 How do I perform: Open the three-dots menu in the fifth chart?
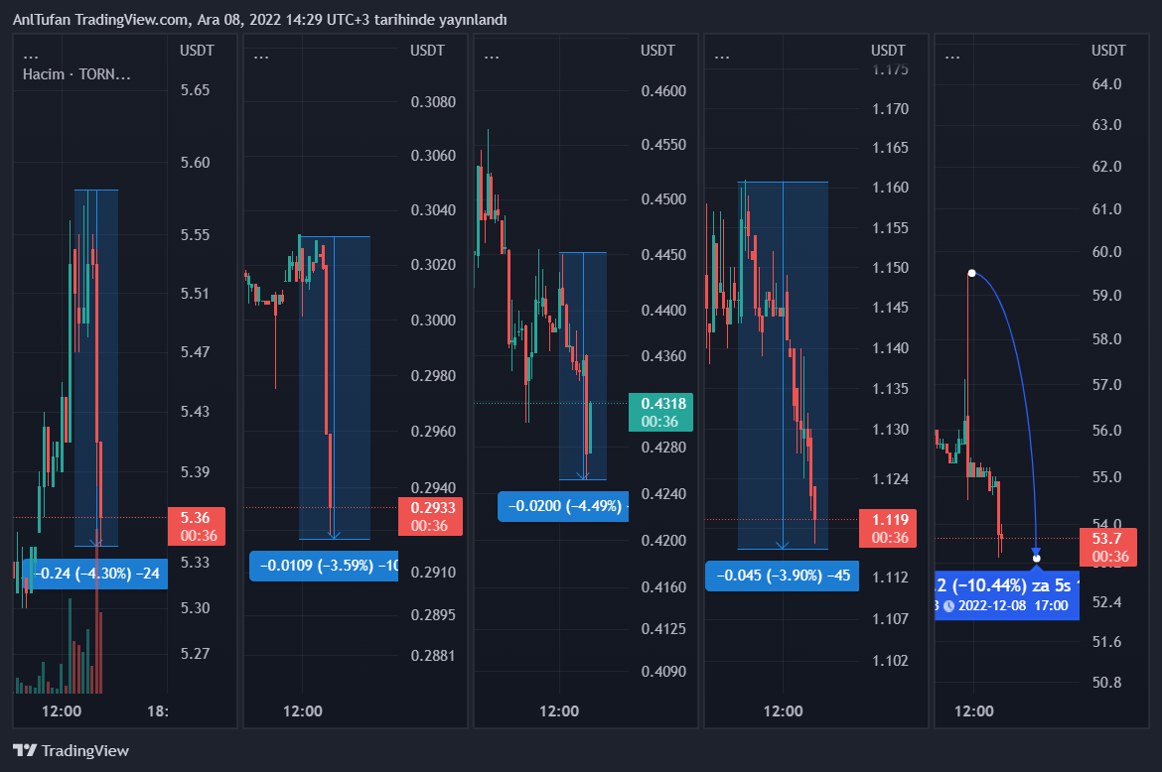coord(952,57)
